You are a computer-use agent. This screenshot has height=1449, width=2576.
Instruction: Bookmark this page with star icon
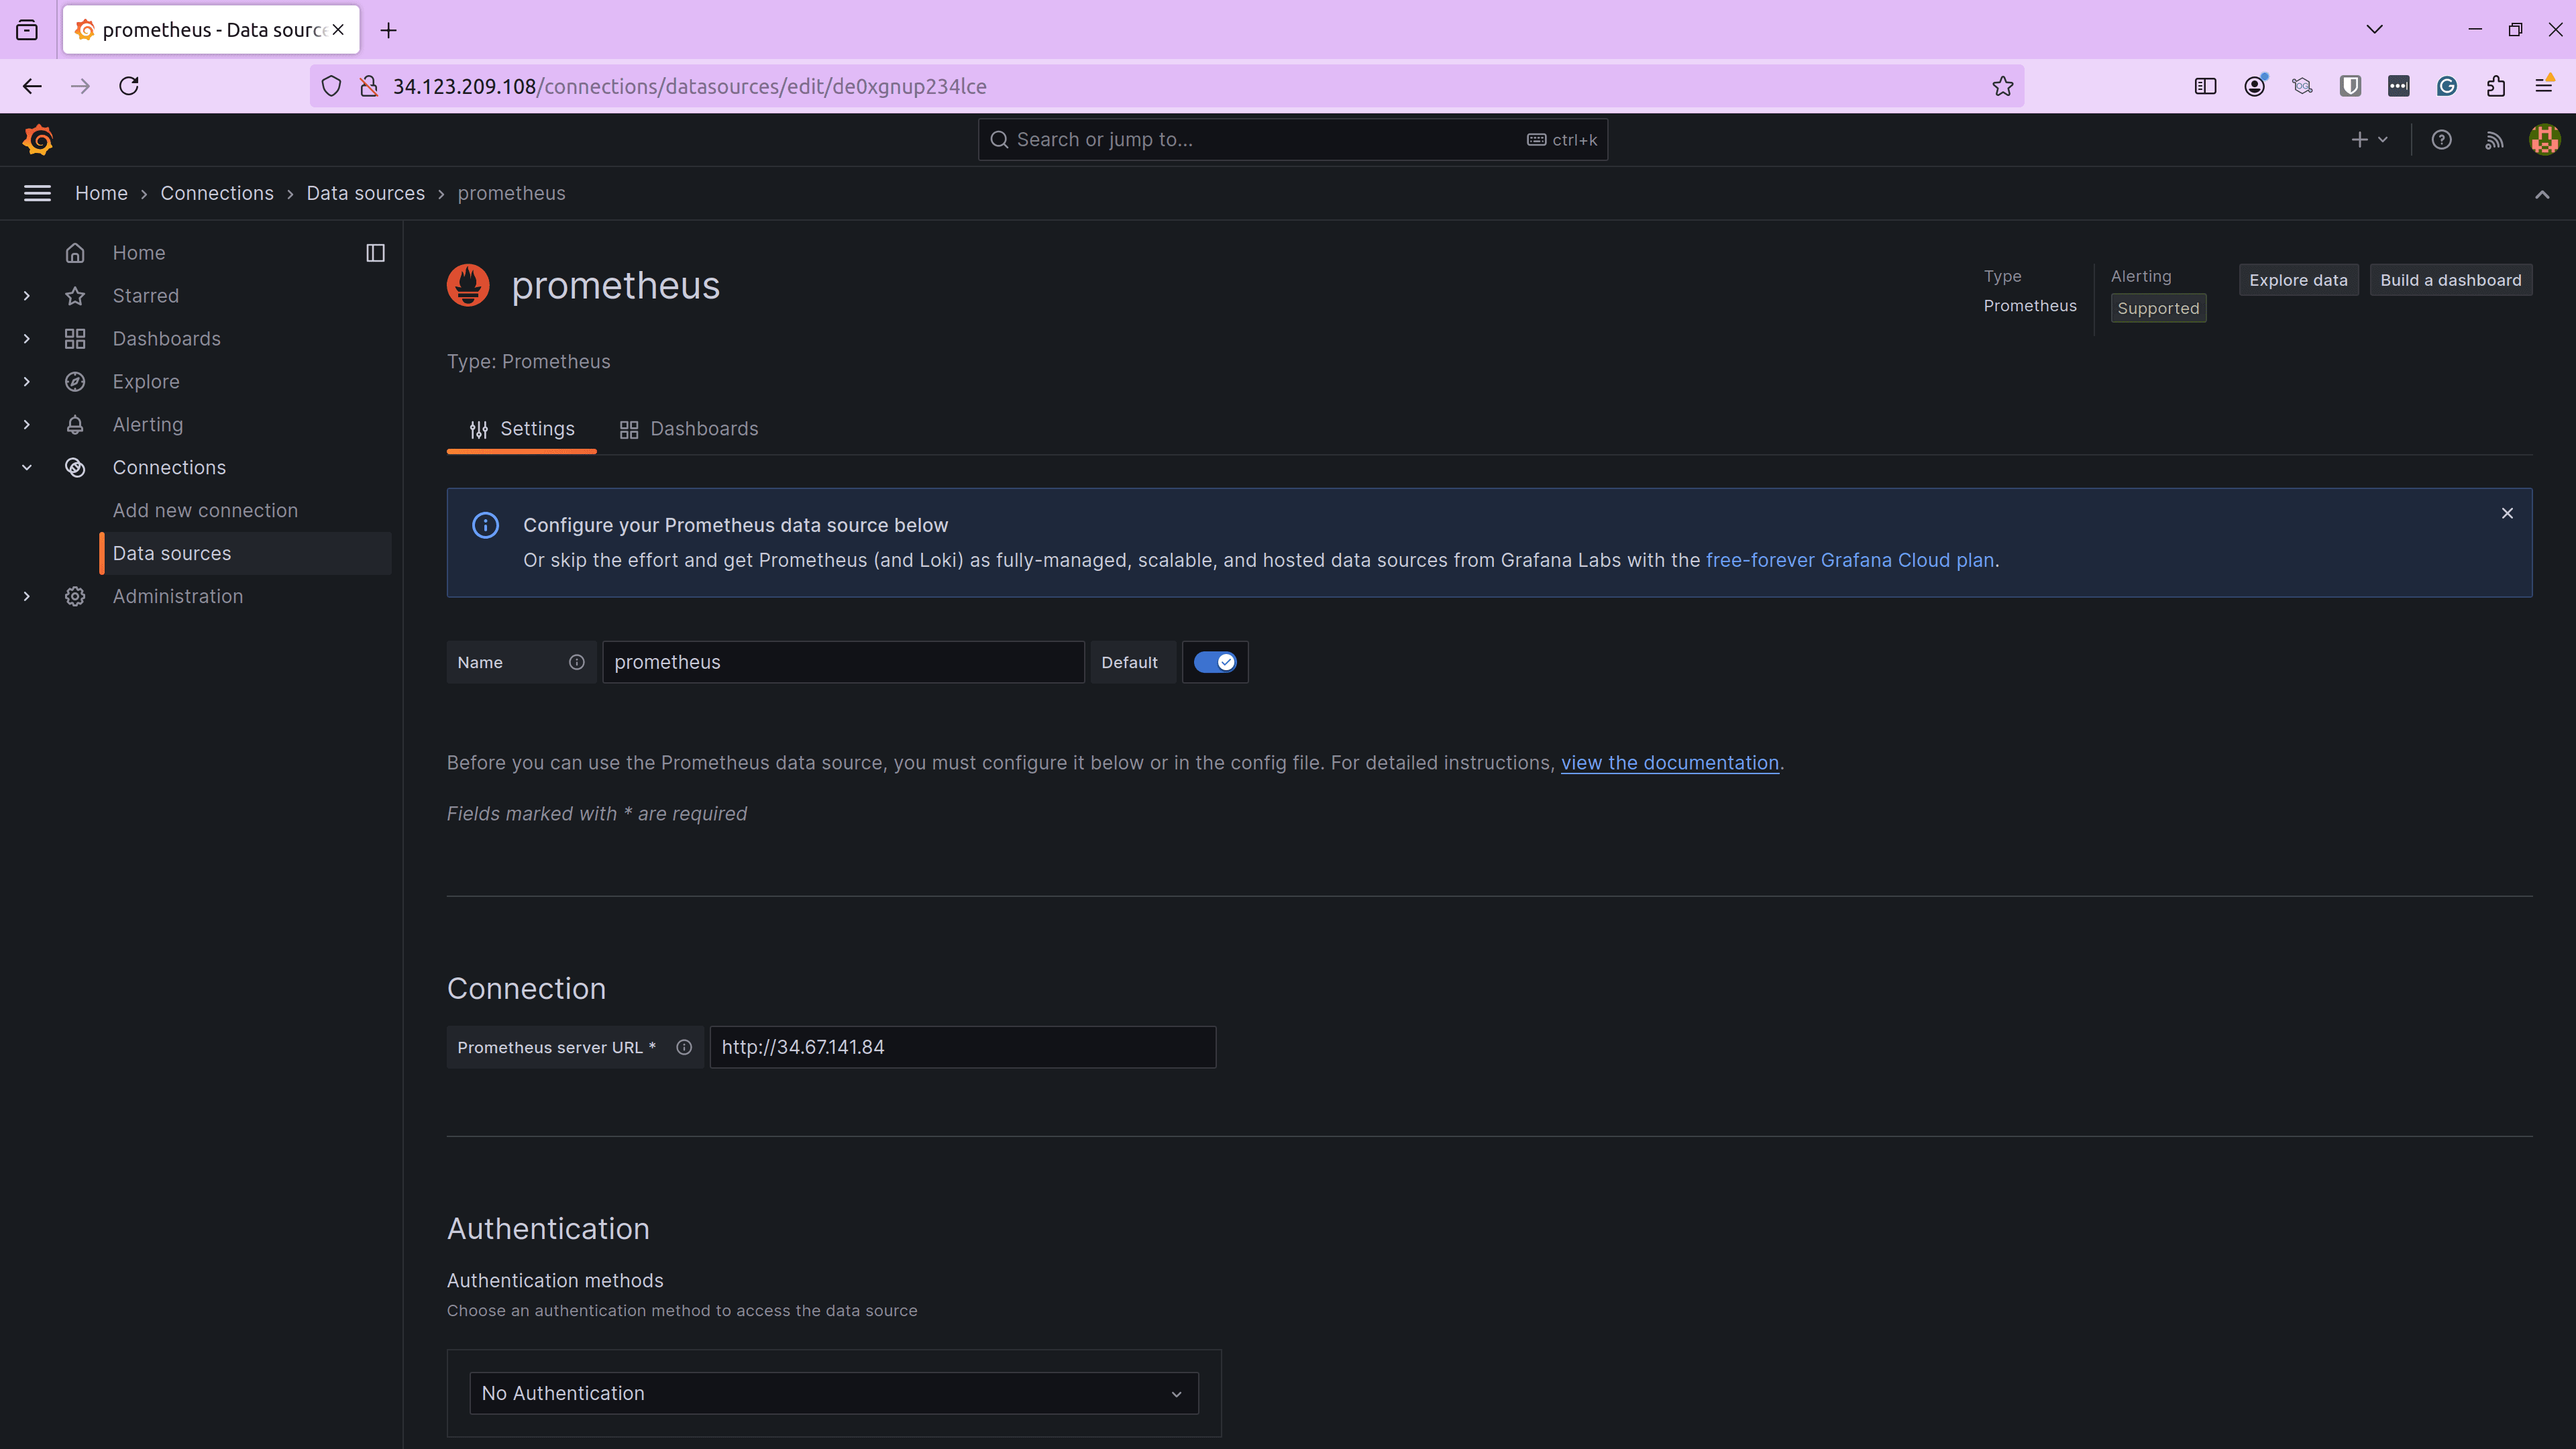(2003, 86)
